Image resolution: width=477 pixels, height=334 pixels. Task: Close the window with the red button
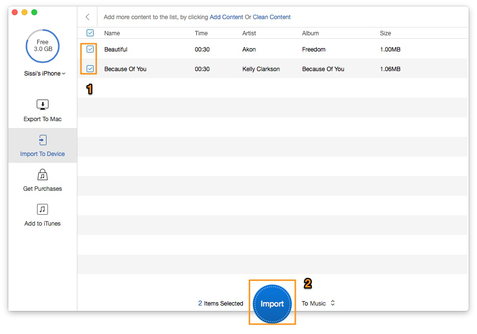pos(15,12)
